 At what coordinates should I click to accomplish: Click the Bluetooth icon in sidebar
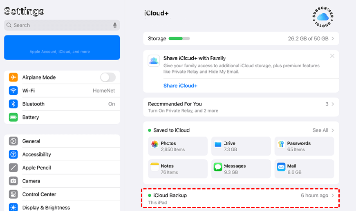[x=13, y=104]
